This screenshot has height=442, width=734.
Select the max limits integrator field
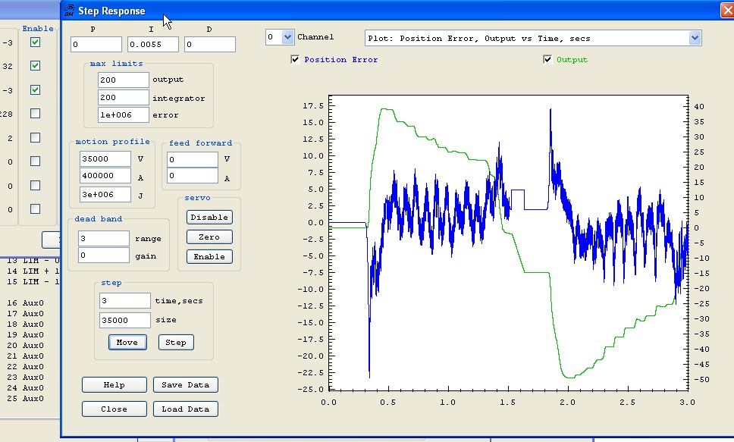point(124,98)
